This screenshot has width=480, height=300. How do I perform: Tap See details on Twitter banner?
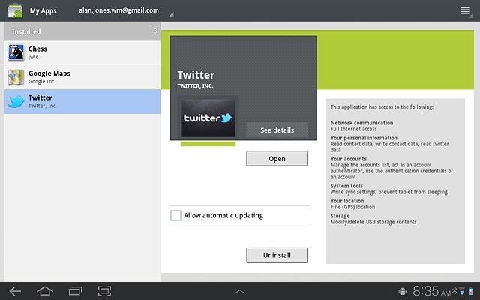pos(277,130)
